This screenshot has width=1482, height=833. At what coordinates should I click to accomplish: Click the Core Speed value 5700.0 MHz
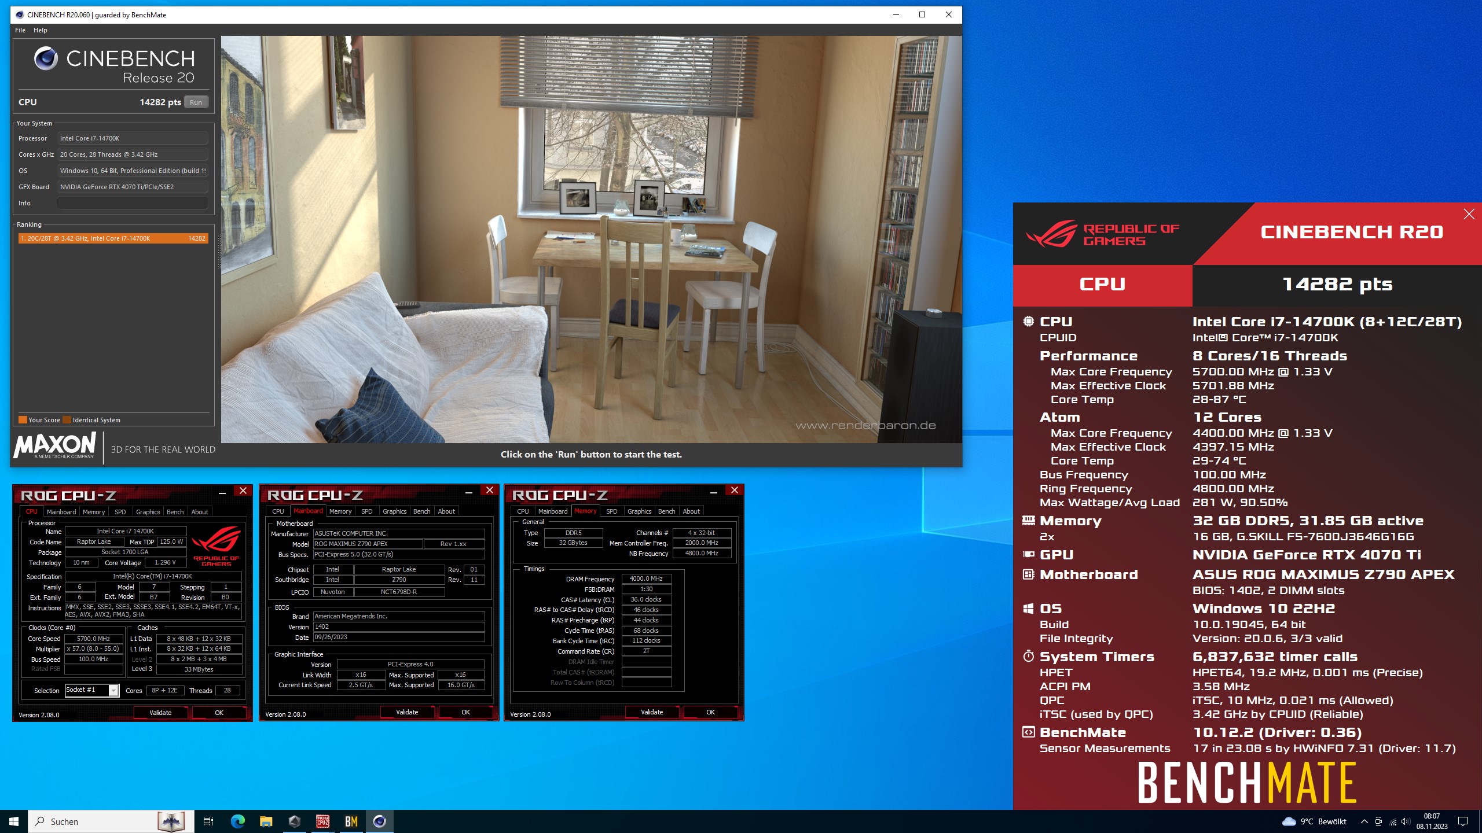[x=94, y=639]
